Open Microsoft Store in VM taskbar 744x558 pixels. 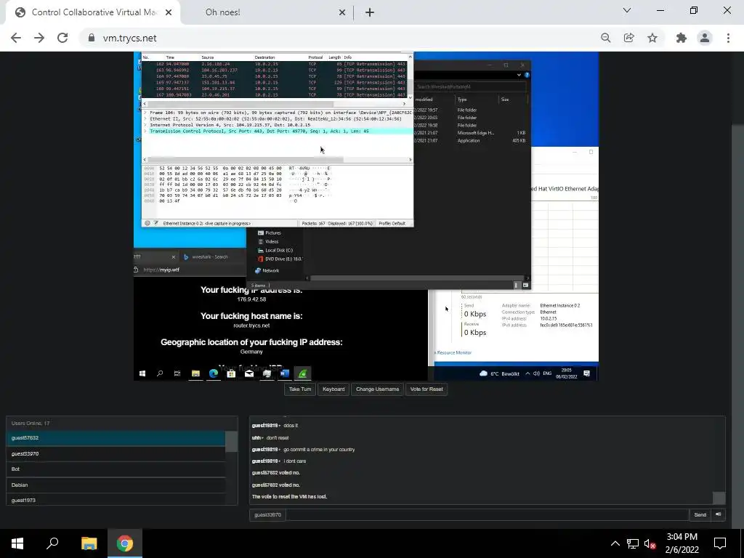(x=231, y=373)
